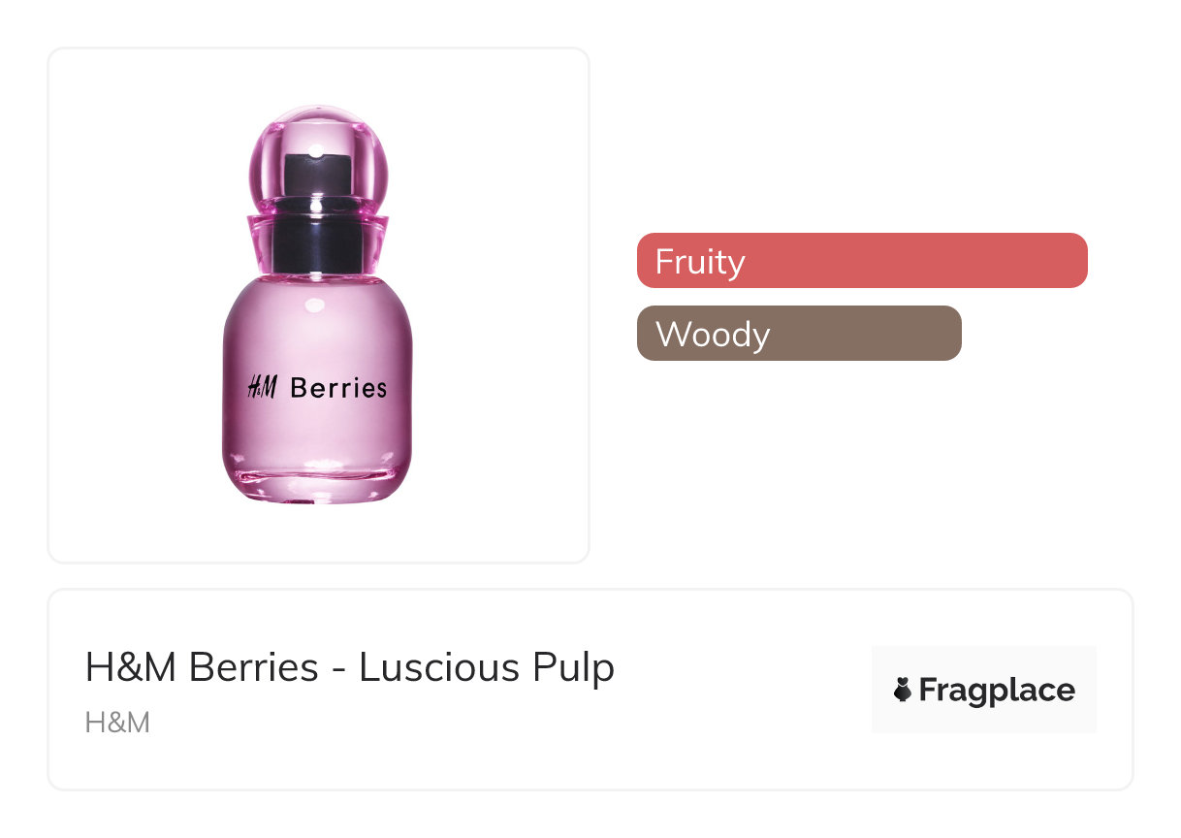Select the red Fruity accord bar
1181x838 pixels.
click(861, 261)
